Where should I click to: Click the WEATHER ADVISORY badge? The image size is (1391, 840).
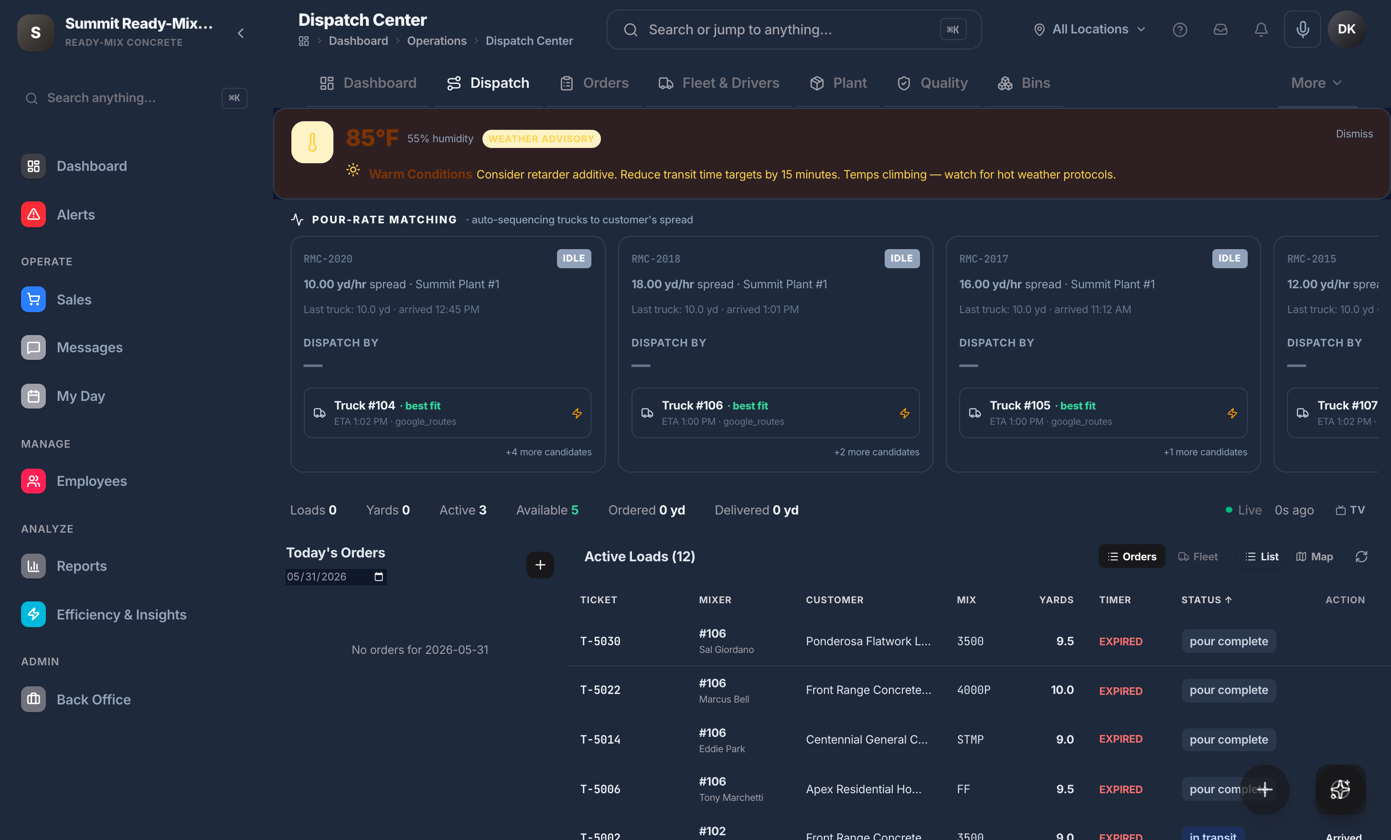point(541,139)
